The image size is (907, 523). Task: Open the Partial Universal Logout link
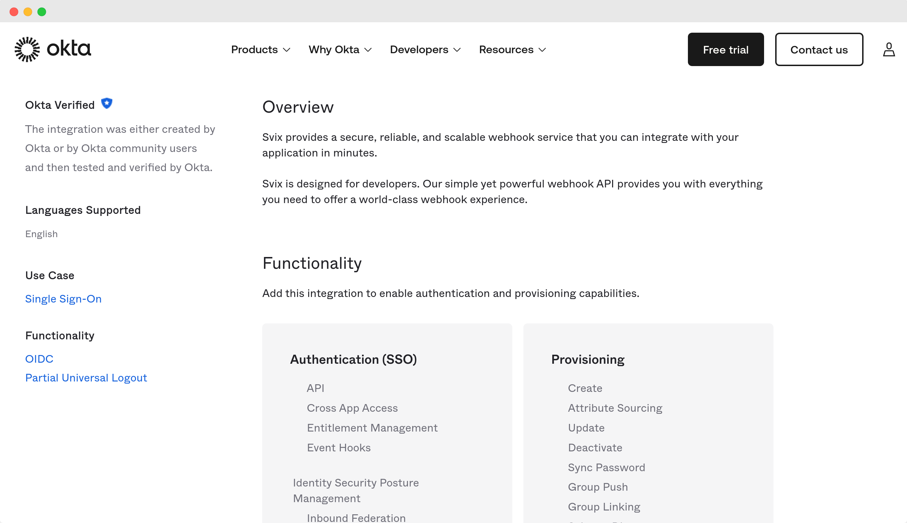86,378
